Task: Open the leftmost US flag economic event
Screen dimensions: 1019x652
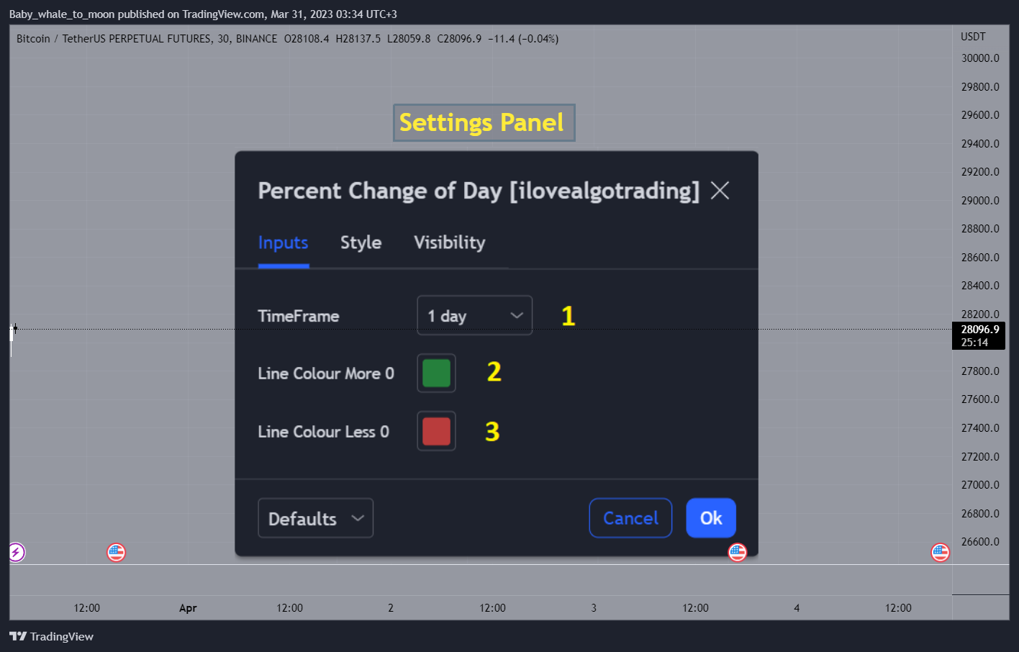Action: click(116, 552)
